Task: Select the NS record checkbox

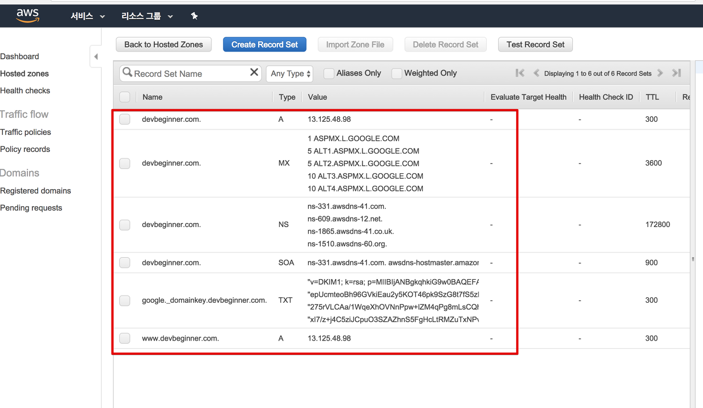Action: coord(125,224)
